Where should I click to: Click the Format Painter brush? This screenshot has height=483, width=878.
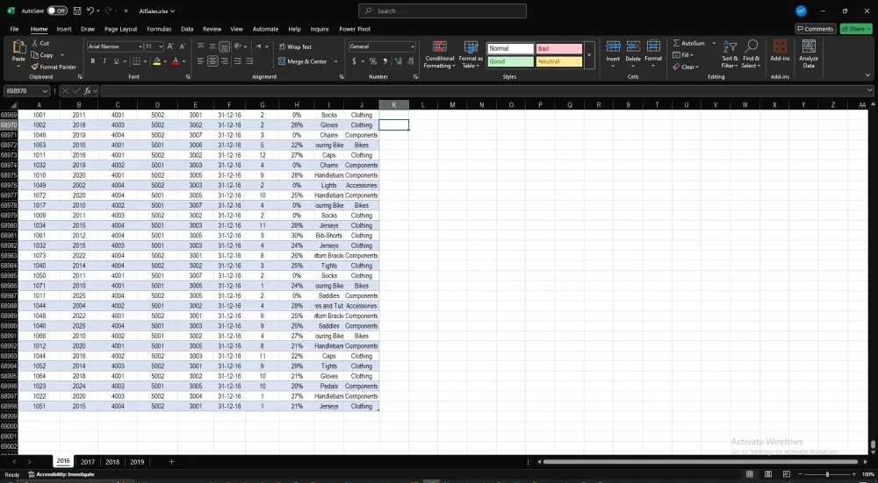pyautogui.click(x=35, y=67)
